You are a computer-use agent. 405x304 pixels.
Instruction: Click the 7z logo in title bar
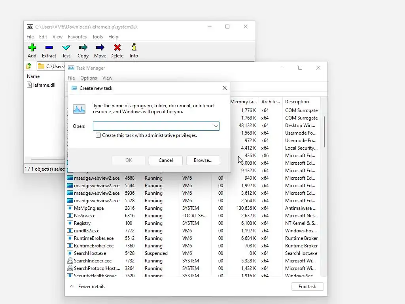click(30, 27)
